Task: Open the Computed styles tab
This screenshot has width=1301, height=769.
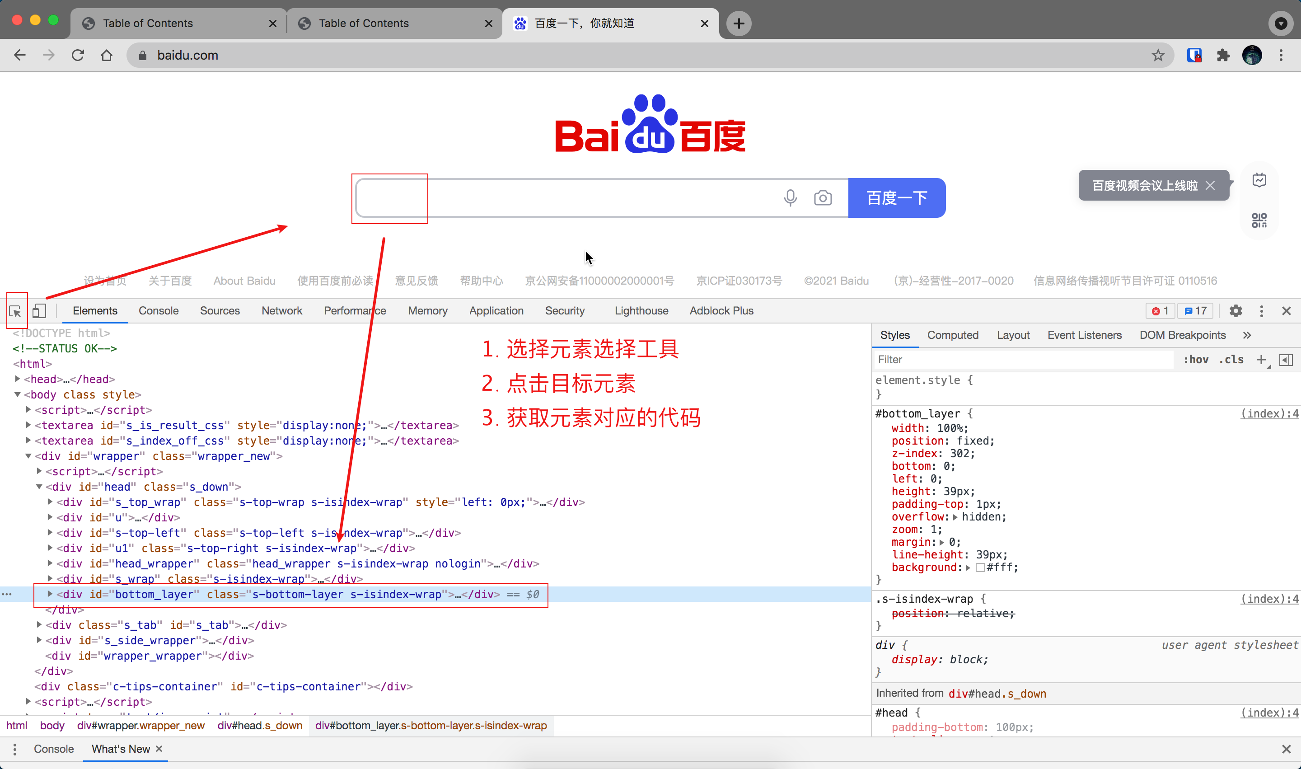Action: point(952,335)
